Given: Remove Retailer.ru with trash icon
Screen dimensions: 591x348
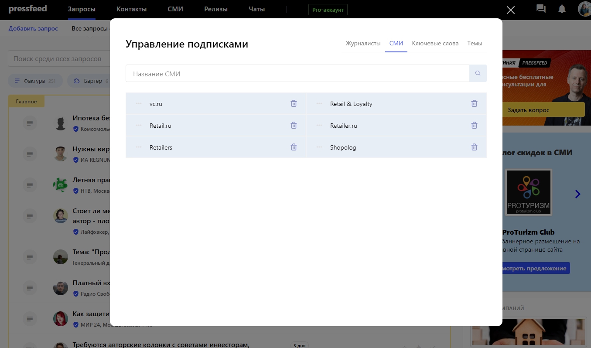Looking at the screenshot, I should (x=474, y=126).
